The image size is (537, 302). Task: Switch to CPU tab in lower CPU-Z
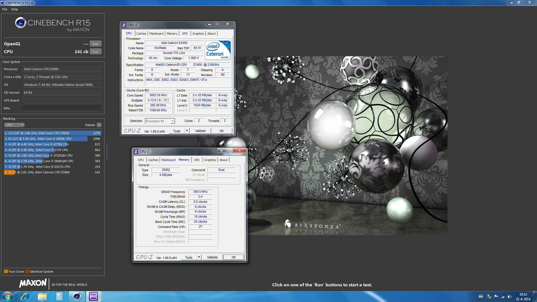tap(141, 160)
